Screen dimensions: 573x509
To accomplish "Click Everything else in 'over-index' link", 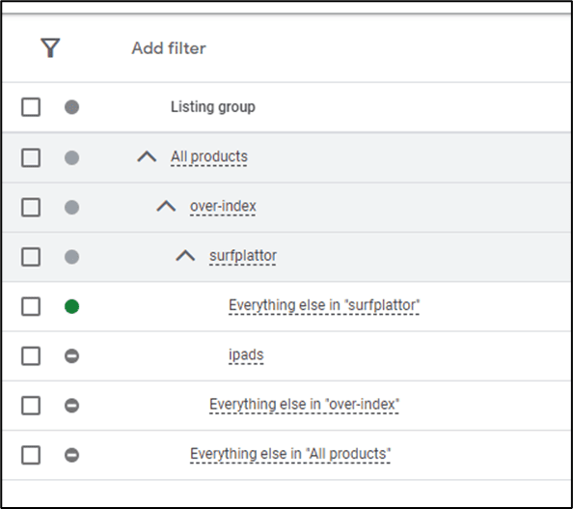I will click(x=305, y=405).
